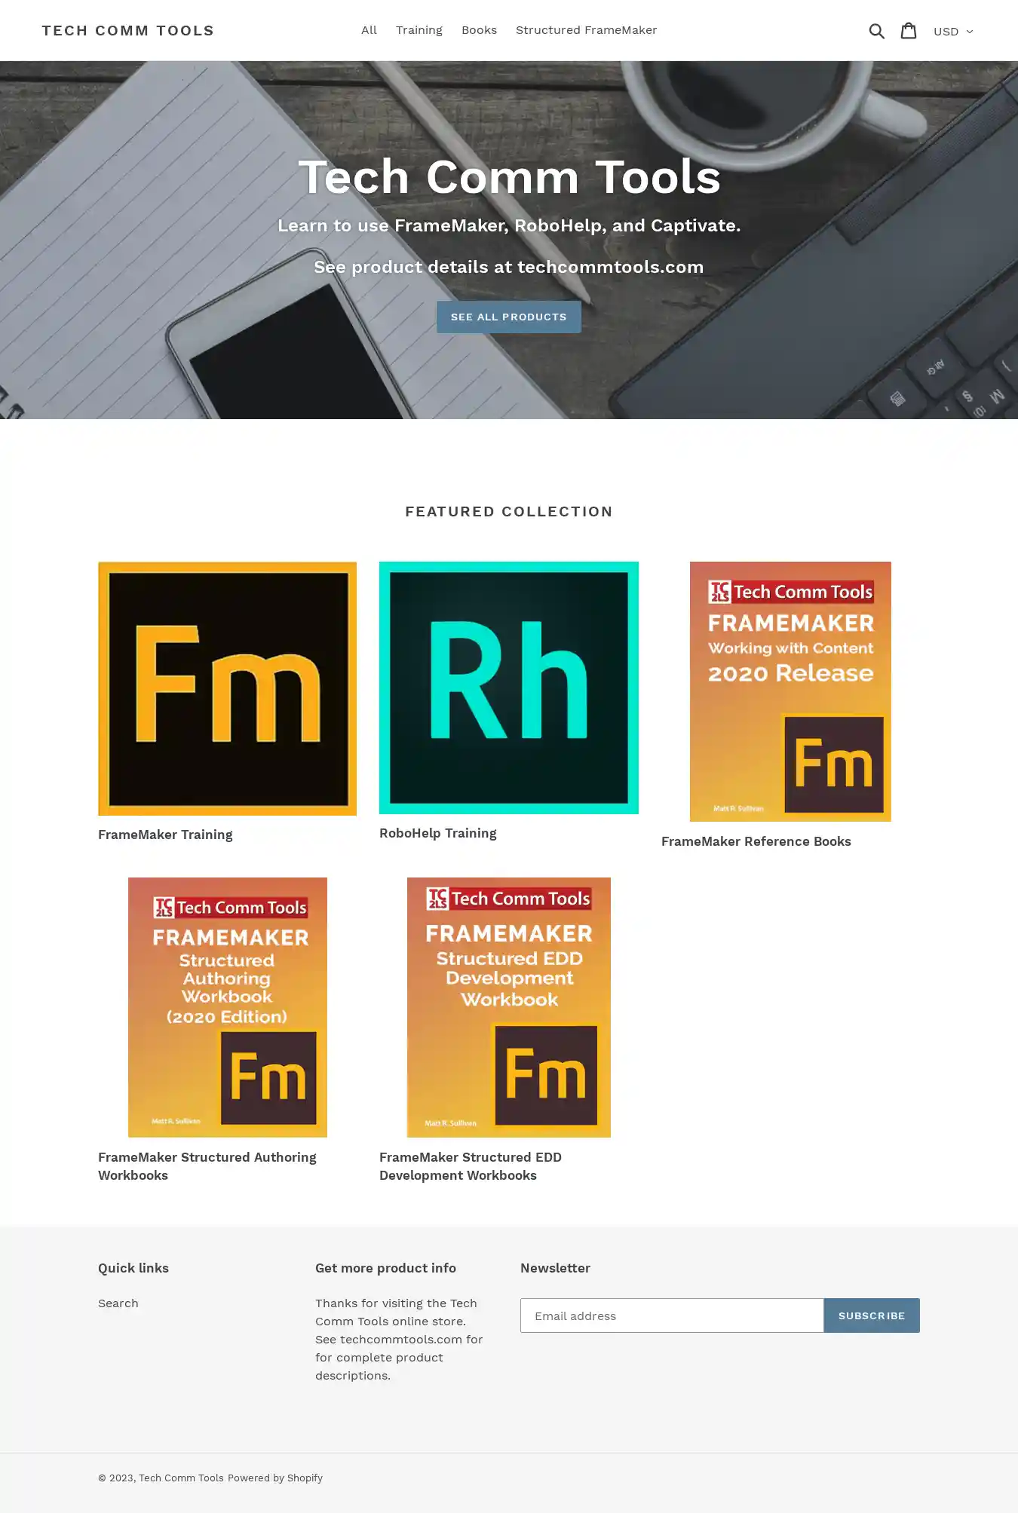Open the FrameMaker Fm icon thumbnail

227,688
